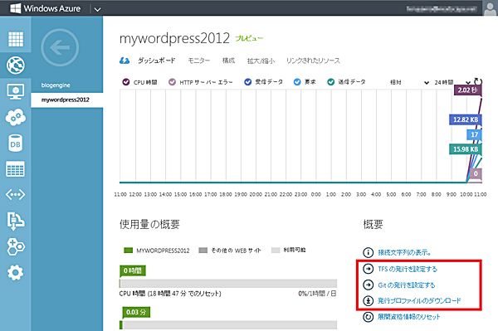Open the user avatar in top bar

[x=490, y=8]
